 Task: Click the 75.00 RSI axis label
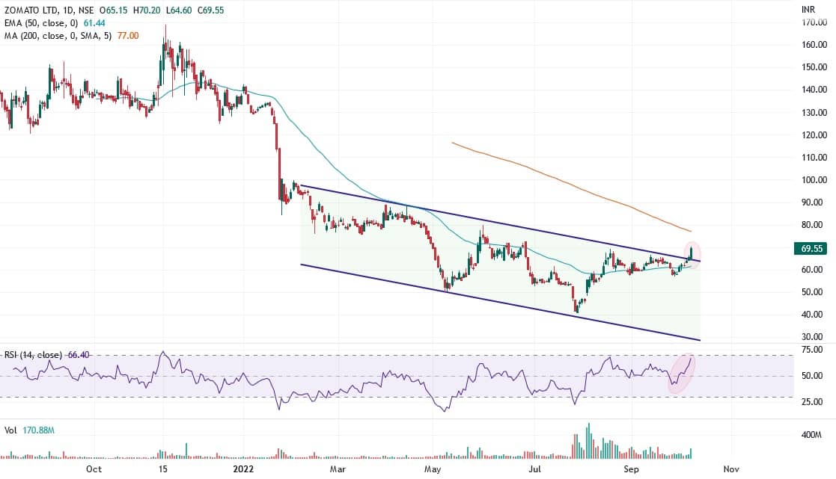pyautogui.click(x=811, y=349)
